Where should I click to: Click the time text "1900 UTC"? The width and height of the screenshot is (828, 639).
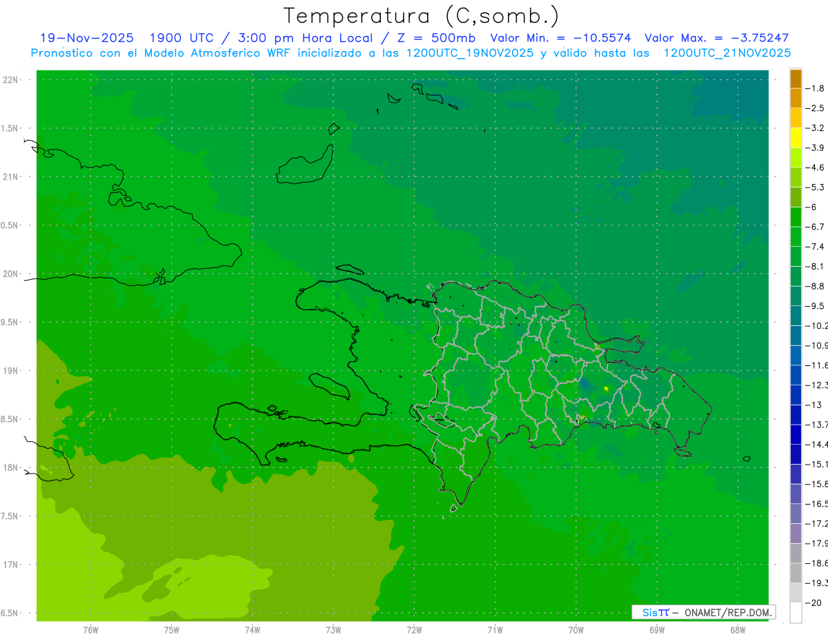pos(181,38)
